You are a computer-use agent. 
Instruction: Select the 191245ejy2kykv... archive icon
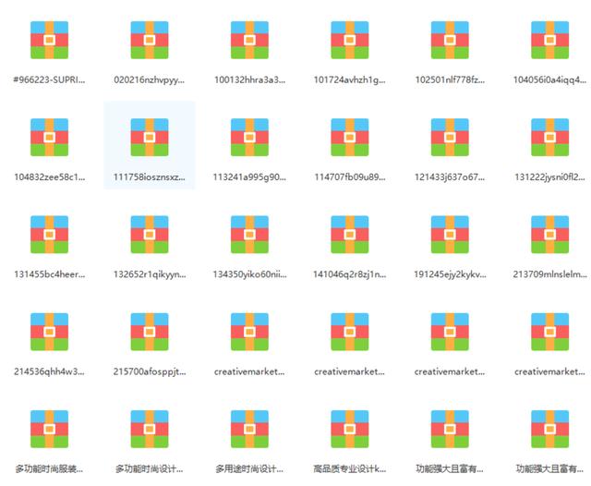click(x=450, y=235)
